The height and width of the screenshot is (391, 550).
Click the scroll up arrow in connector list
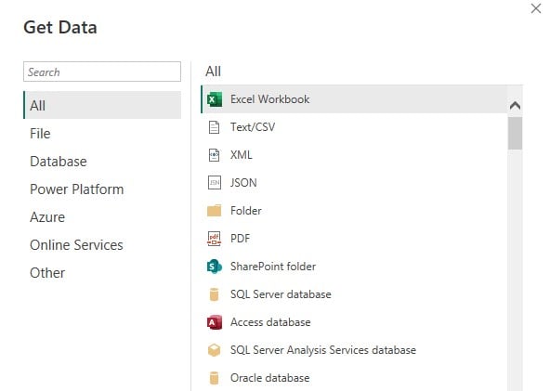pos(515,105)
